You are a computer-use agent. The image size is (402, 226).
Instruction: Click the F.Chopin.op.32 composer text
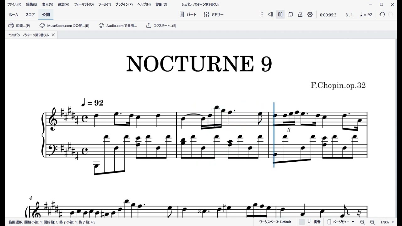[338, 85]
